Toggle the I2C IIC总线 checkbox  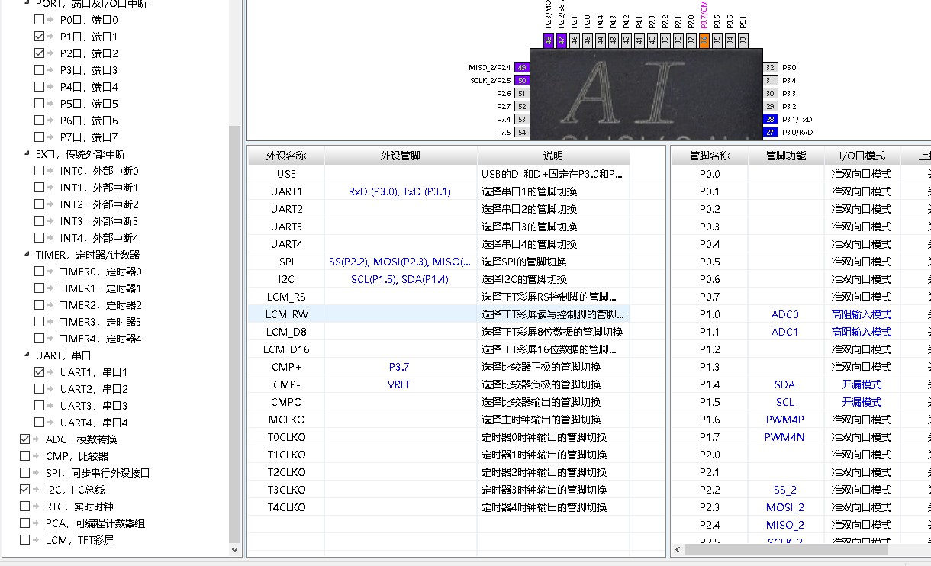point(25,490)
